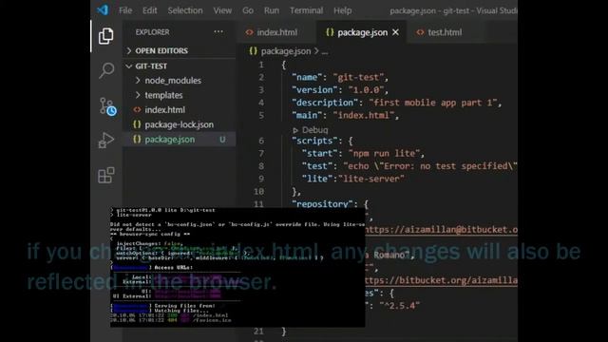Open the Help menu

[x=342, y=10]
